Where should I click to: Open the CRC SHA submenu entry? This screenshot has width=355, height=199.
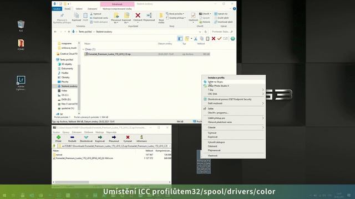[234, 94]
